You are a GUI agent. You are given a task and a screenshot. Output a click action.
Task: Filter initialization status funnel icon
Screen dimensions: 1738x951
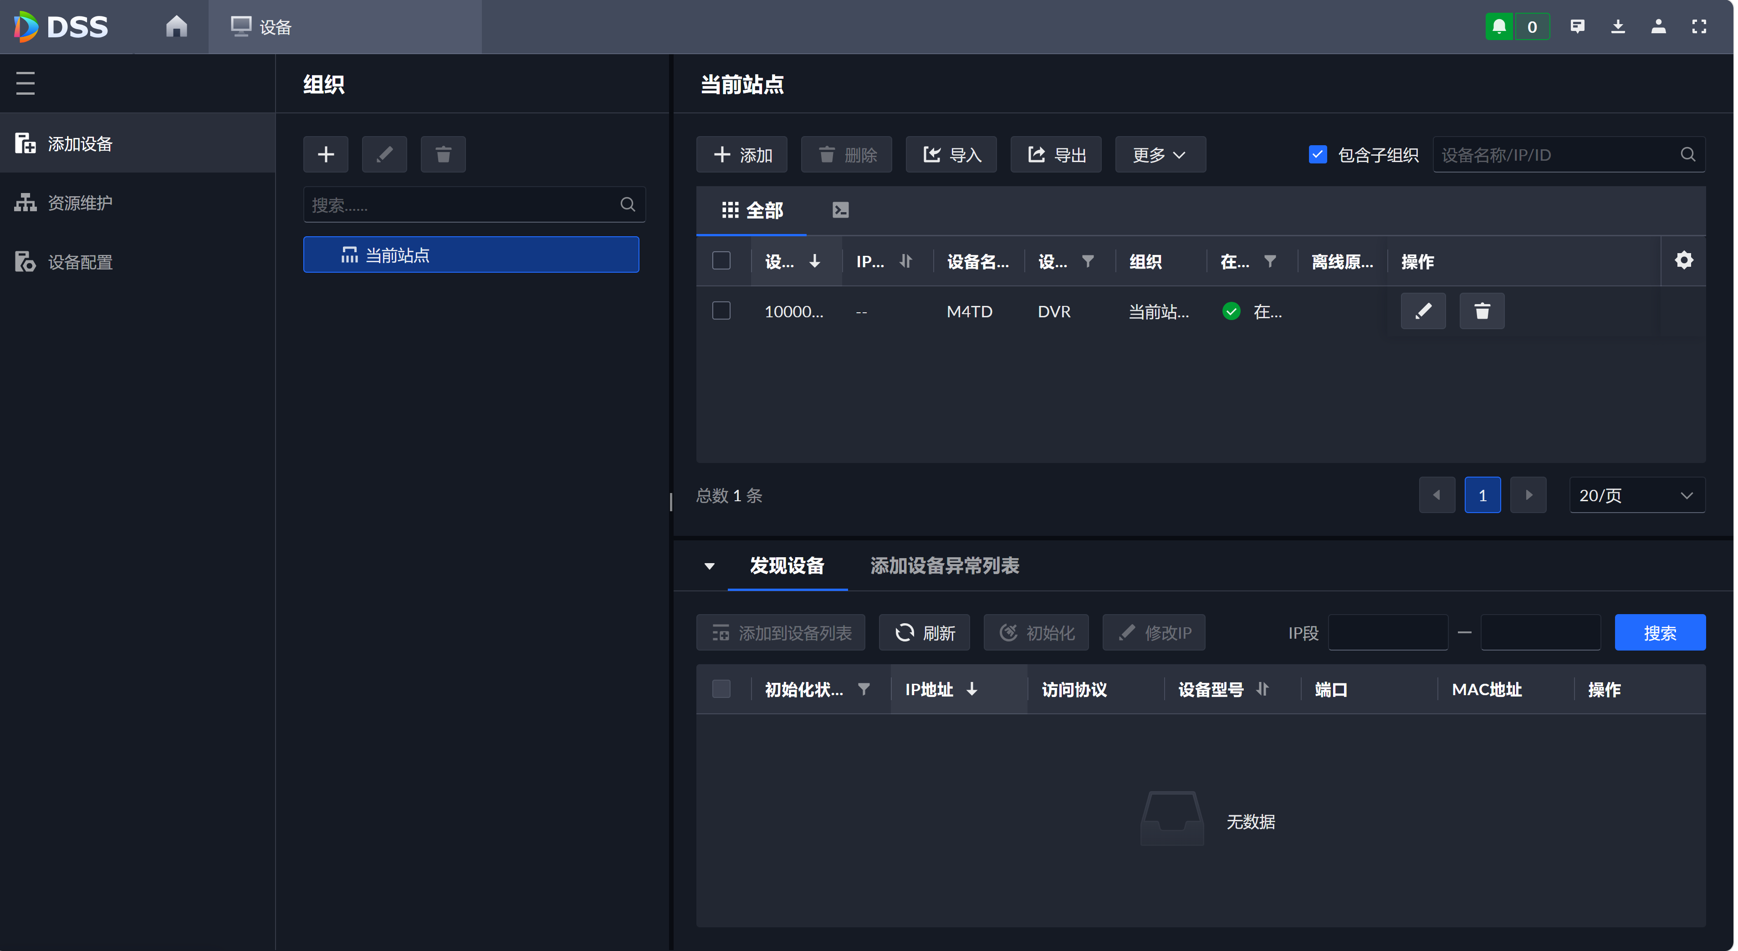864,689
